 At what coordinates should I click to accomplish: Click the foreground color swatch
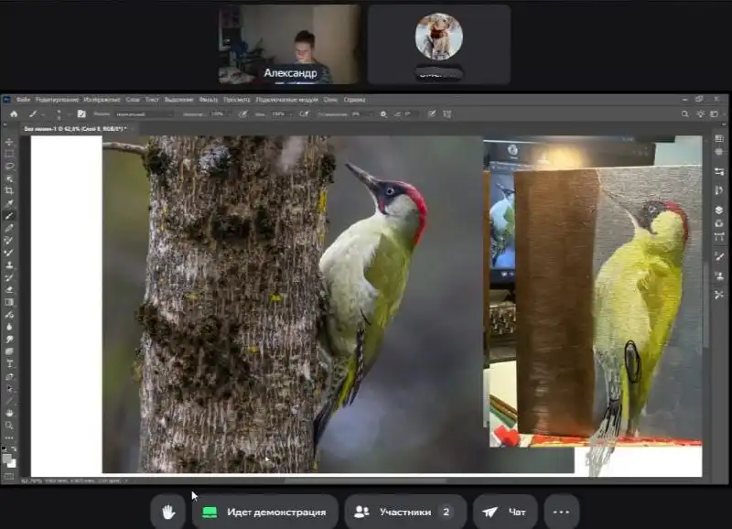click(7, 457)
